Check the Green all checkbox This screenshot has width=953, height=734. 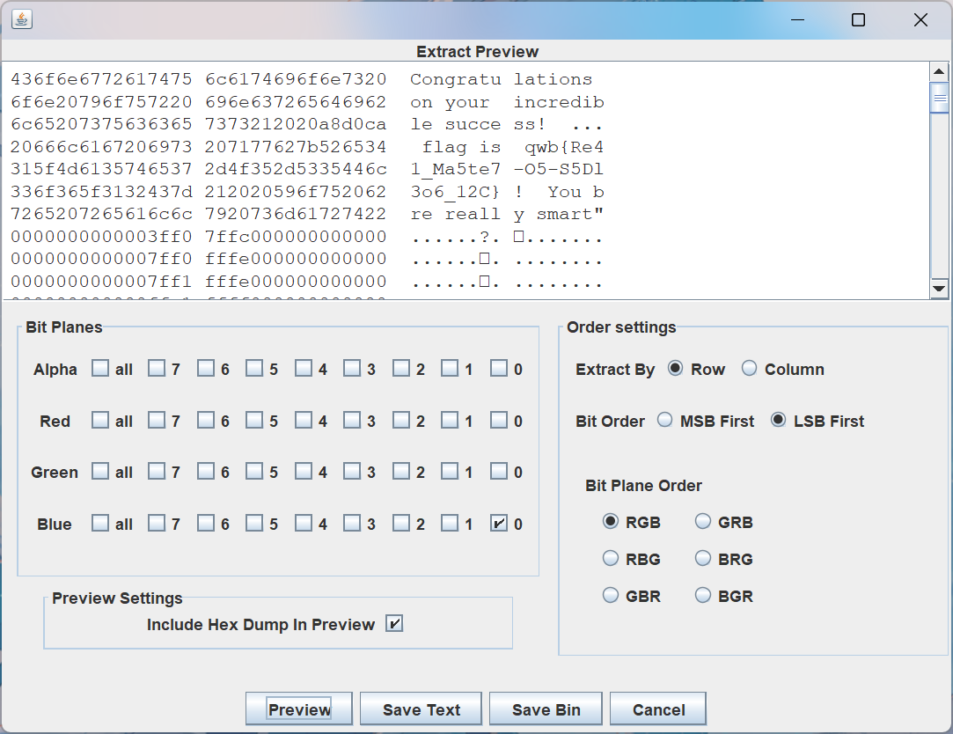coord(101,473)
